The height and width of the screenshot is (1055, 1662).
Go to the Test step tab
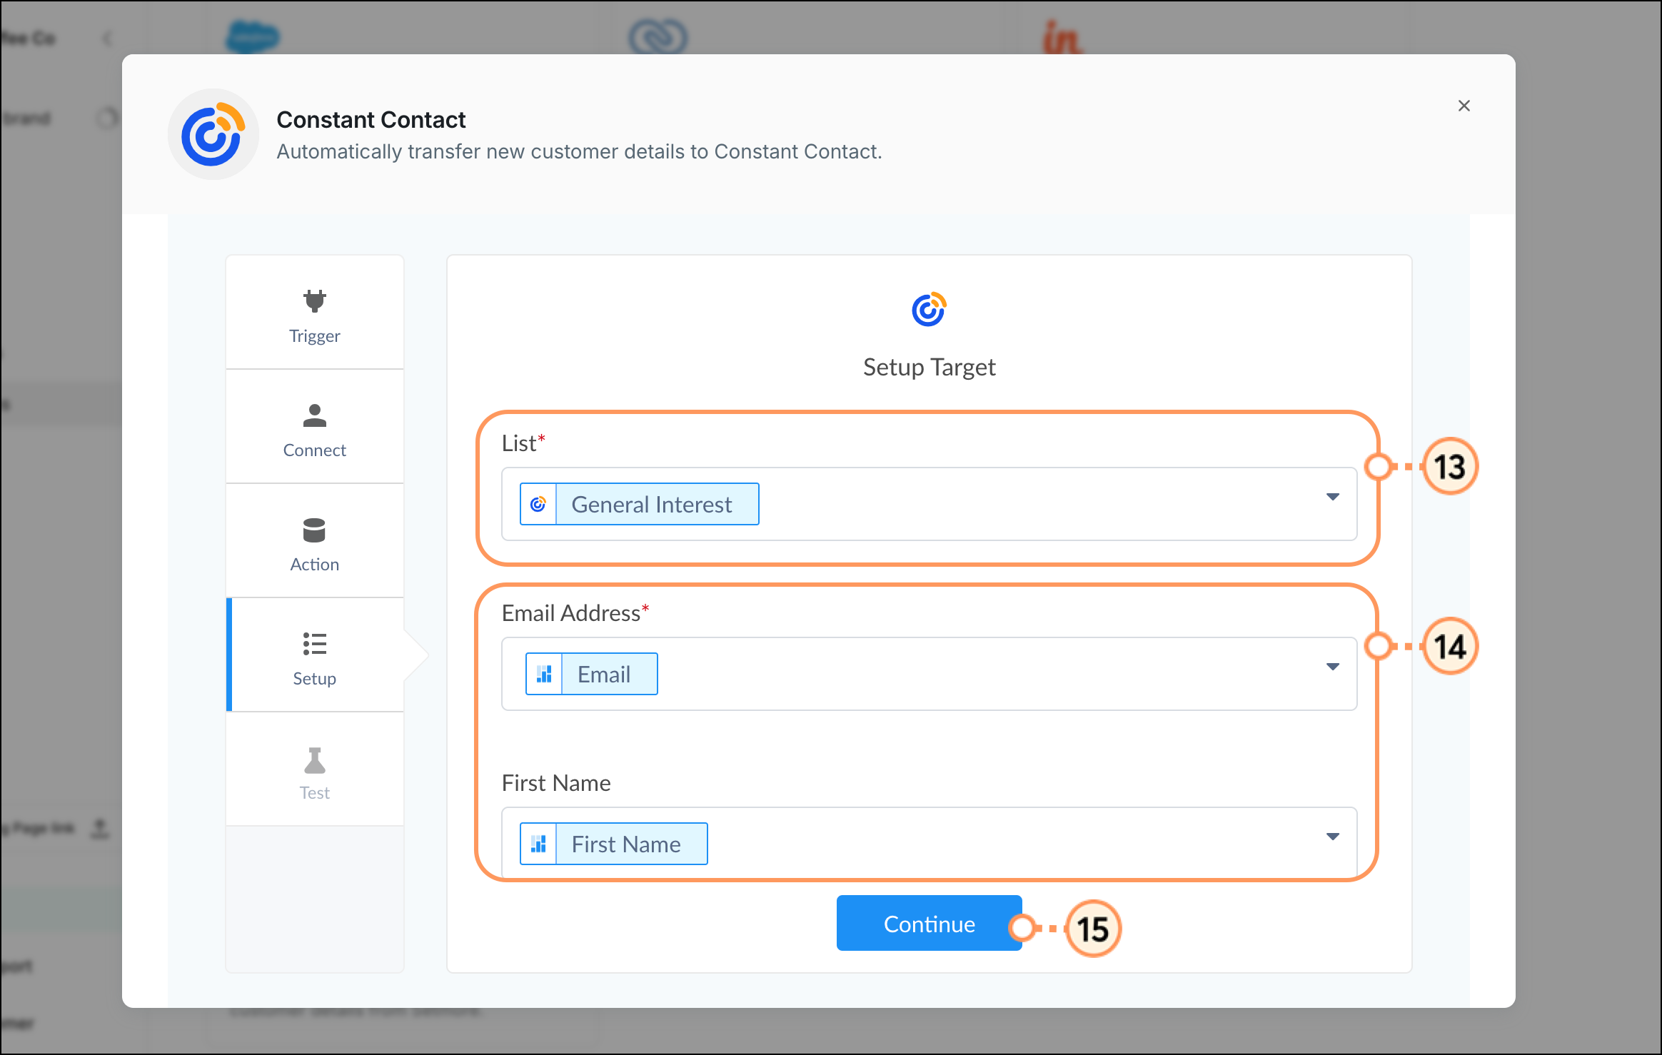(315, 769)
